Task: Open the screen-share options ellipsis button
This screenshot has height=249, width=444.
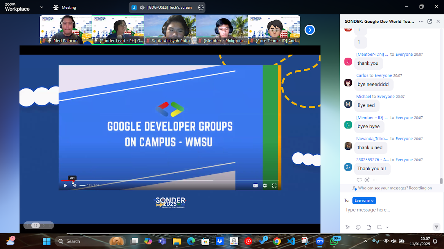Action: (x=201, y=7)
